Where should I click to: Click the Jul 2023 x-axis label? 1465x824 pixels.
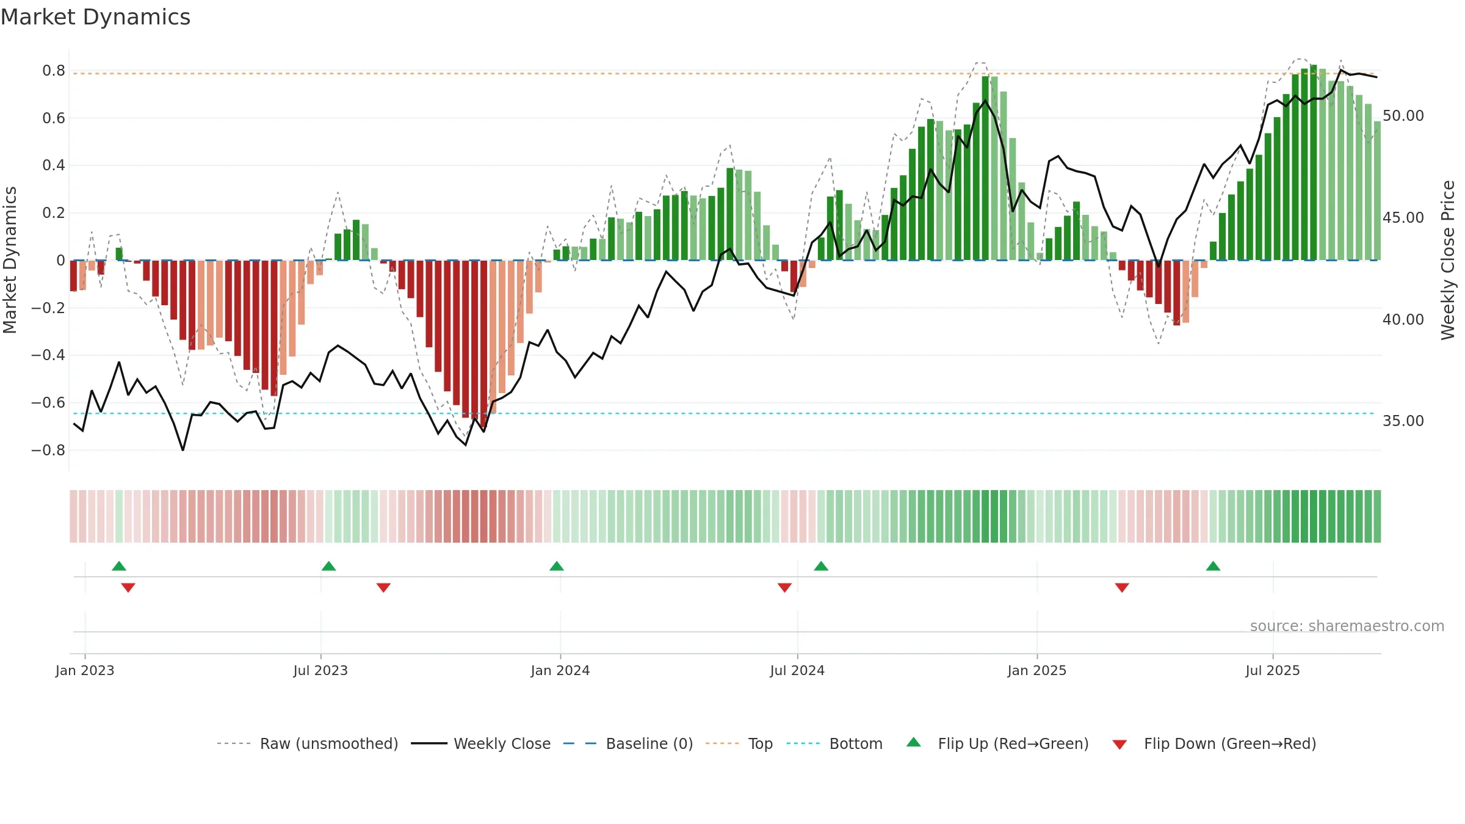click(x=320, y=670)
